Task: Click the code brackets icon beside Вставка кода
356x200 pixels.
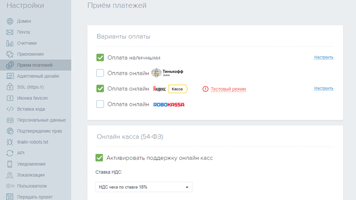Action: tap(10, 109)
